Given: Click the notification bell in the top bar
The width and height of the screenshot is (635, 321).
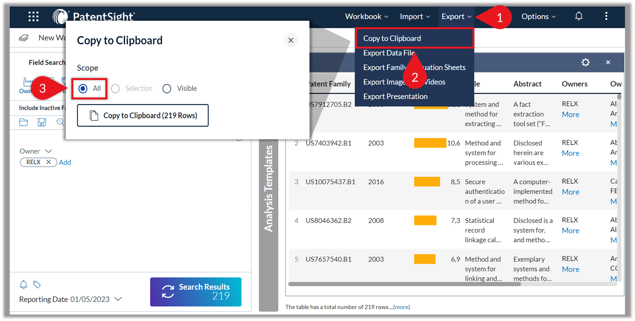Looking at the screenshot, I should 579,16.
